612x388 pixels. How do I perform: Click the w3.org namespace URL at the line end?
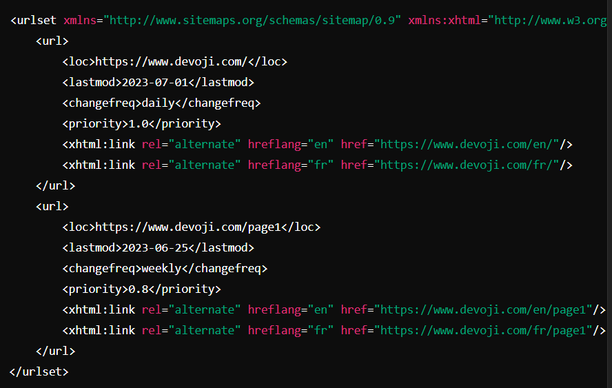pos(550,20)
